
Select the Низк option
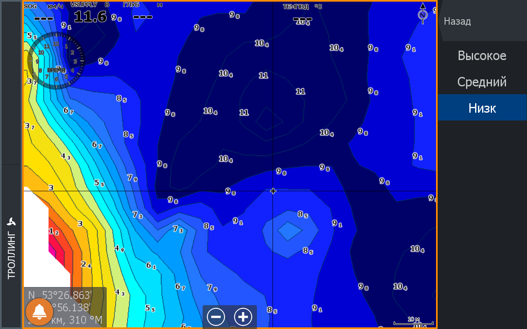(482, 108)
